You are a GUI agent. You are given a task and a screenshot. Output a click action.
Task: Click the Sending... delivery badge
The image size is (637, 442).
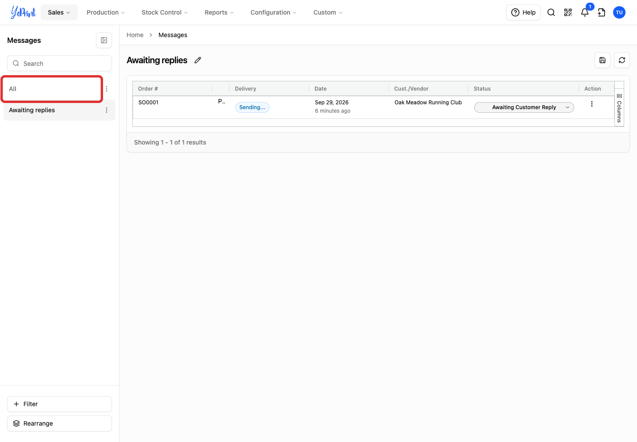pyautogui.click(x=252, y=107)
